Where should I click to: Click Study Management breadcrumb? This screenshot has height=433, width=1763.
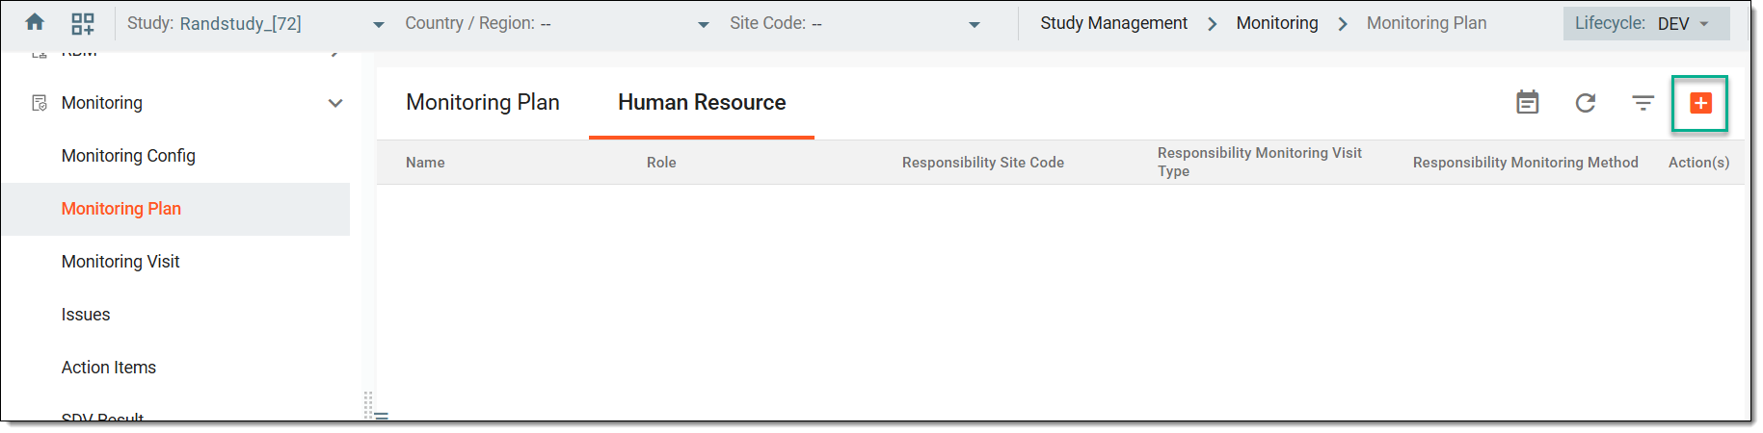(x=1113, y=23)
